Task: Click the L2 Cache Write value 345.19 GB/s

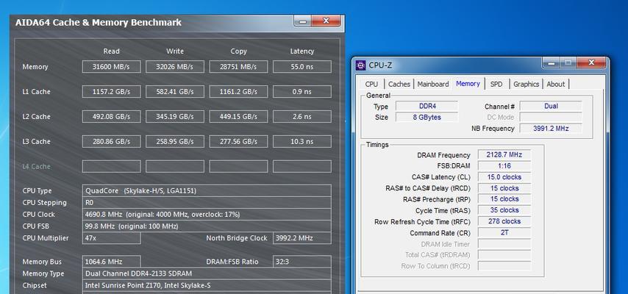Action: 174,117
